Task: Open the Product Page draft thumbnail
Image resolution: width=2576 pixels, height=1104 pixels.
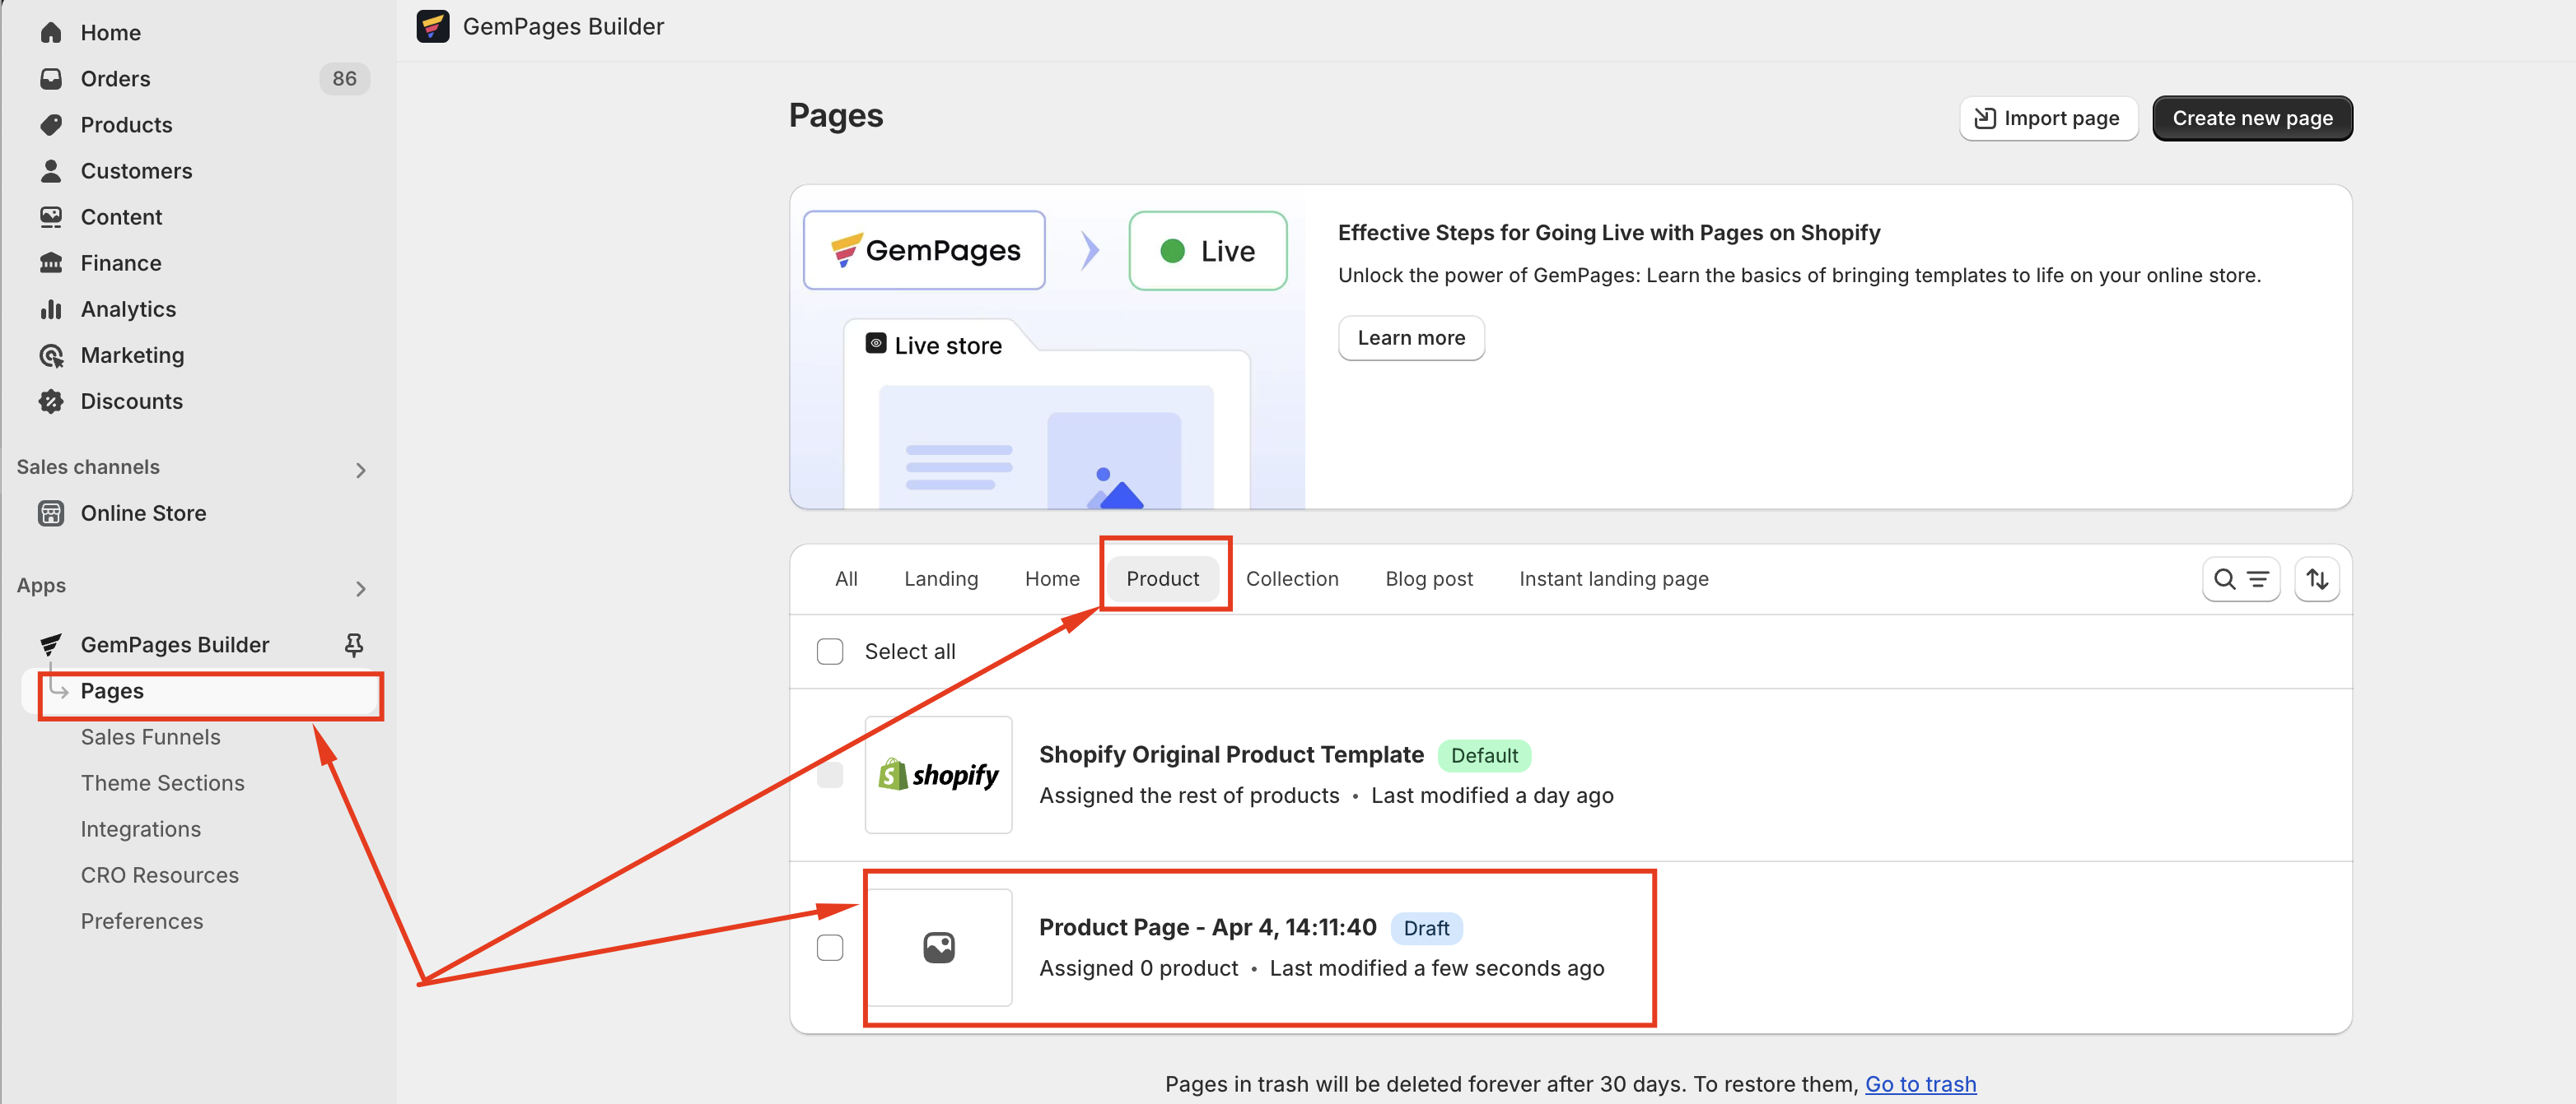Action: tap(938, 947)
